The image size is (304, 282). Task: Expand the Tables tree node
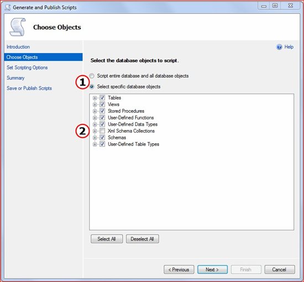point(95,98)
